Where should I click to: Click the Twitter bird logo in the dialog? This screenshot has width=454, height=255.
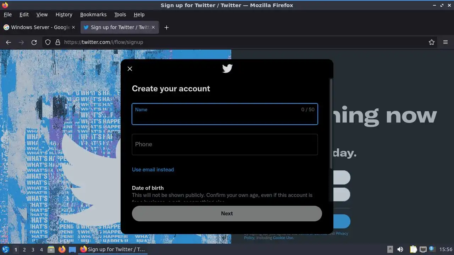click(227, 68)
